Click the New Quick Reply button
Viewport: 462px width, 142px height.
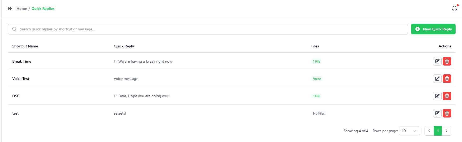433,29
